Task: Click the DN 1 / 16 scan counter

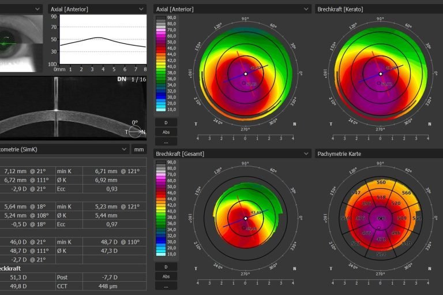Action: [x=132, y=79]
